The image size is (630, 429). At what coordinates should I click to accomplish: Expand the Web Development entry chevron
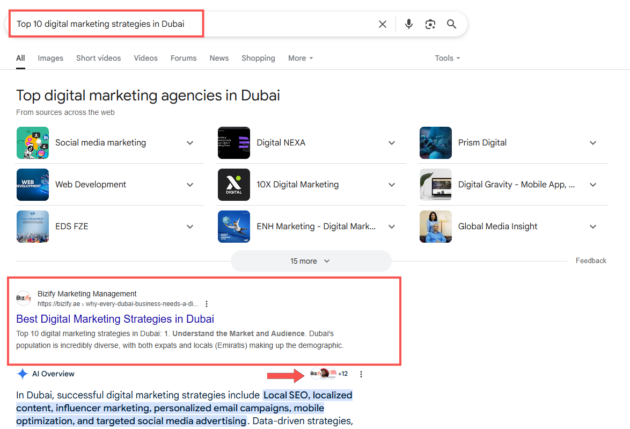point(190,185)
